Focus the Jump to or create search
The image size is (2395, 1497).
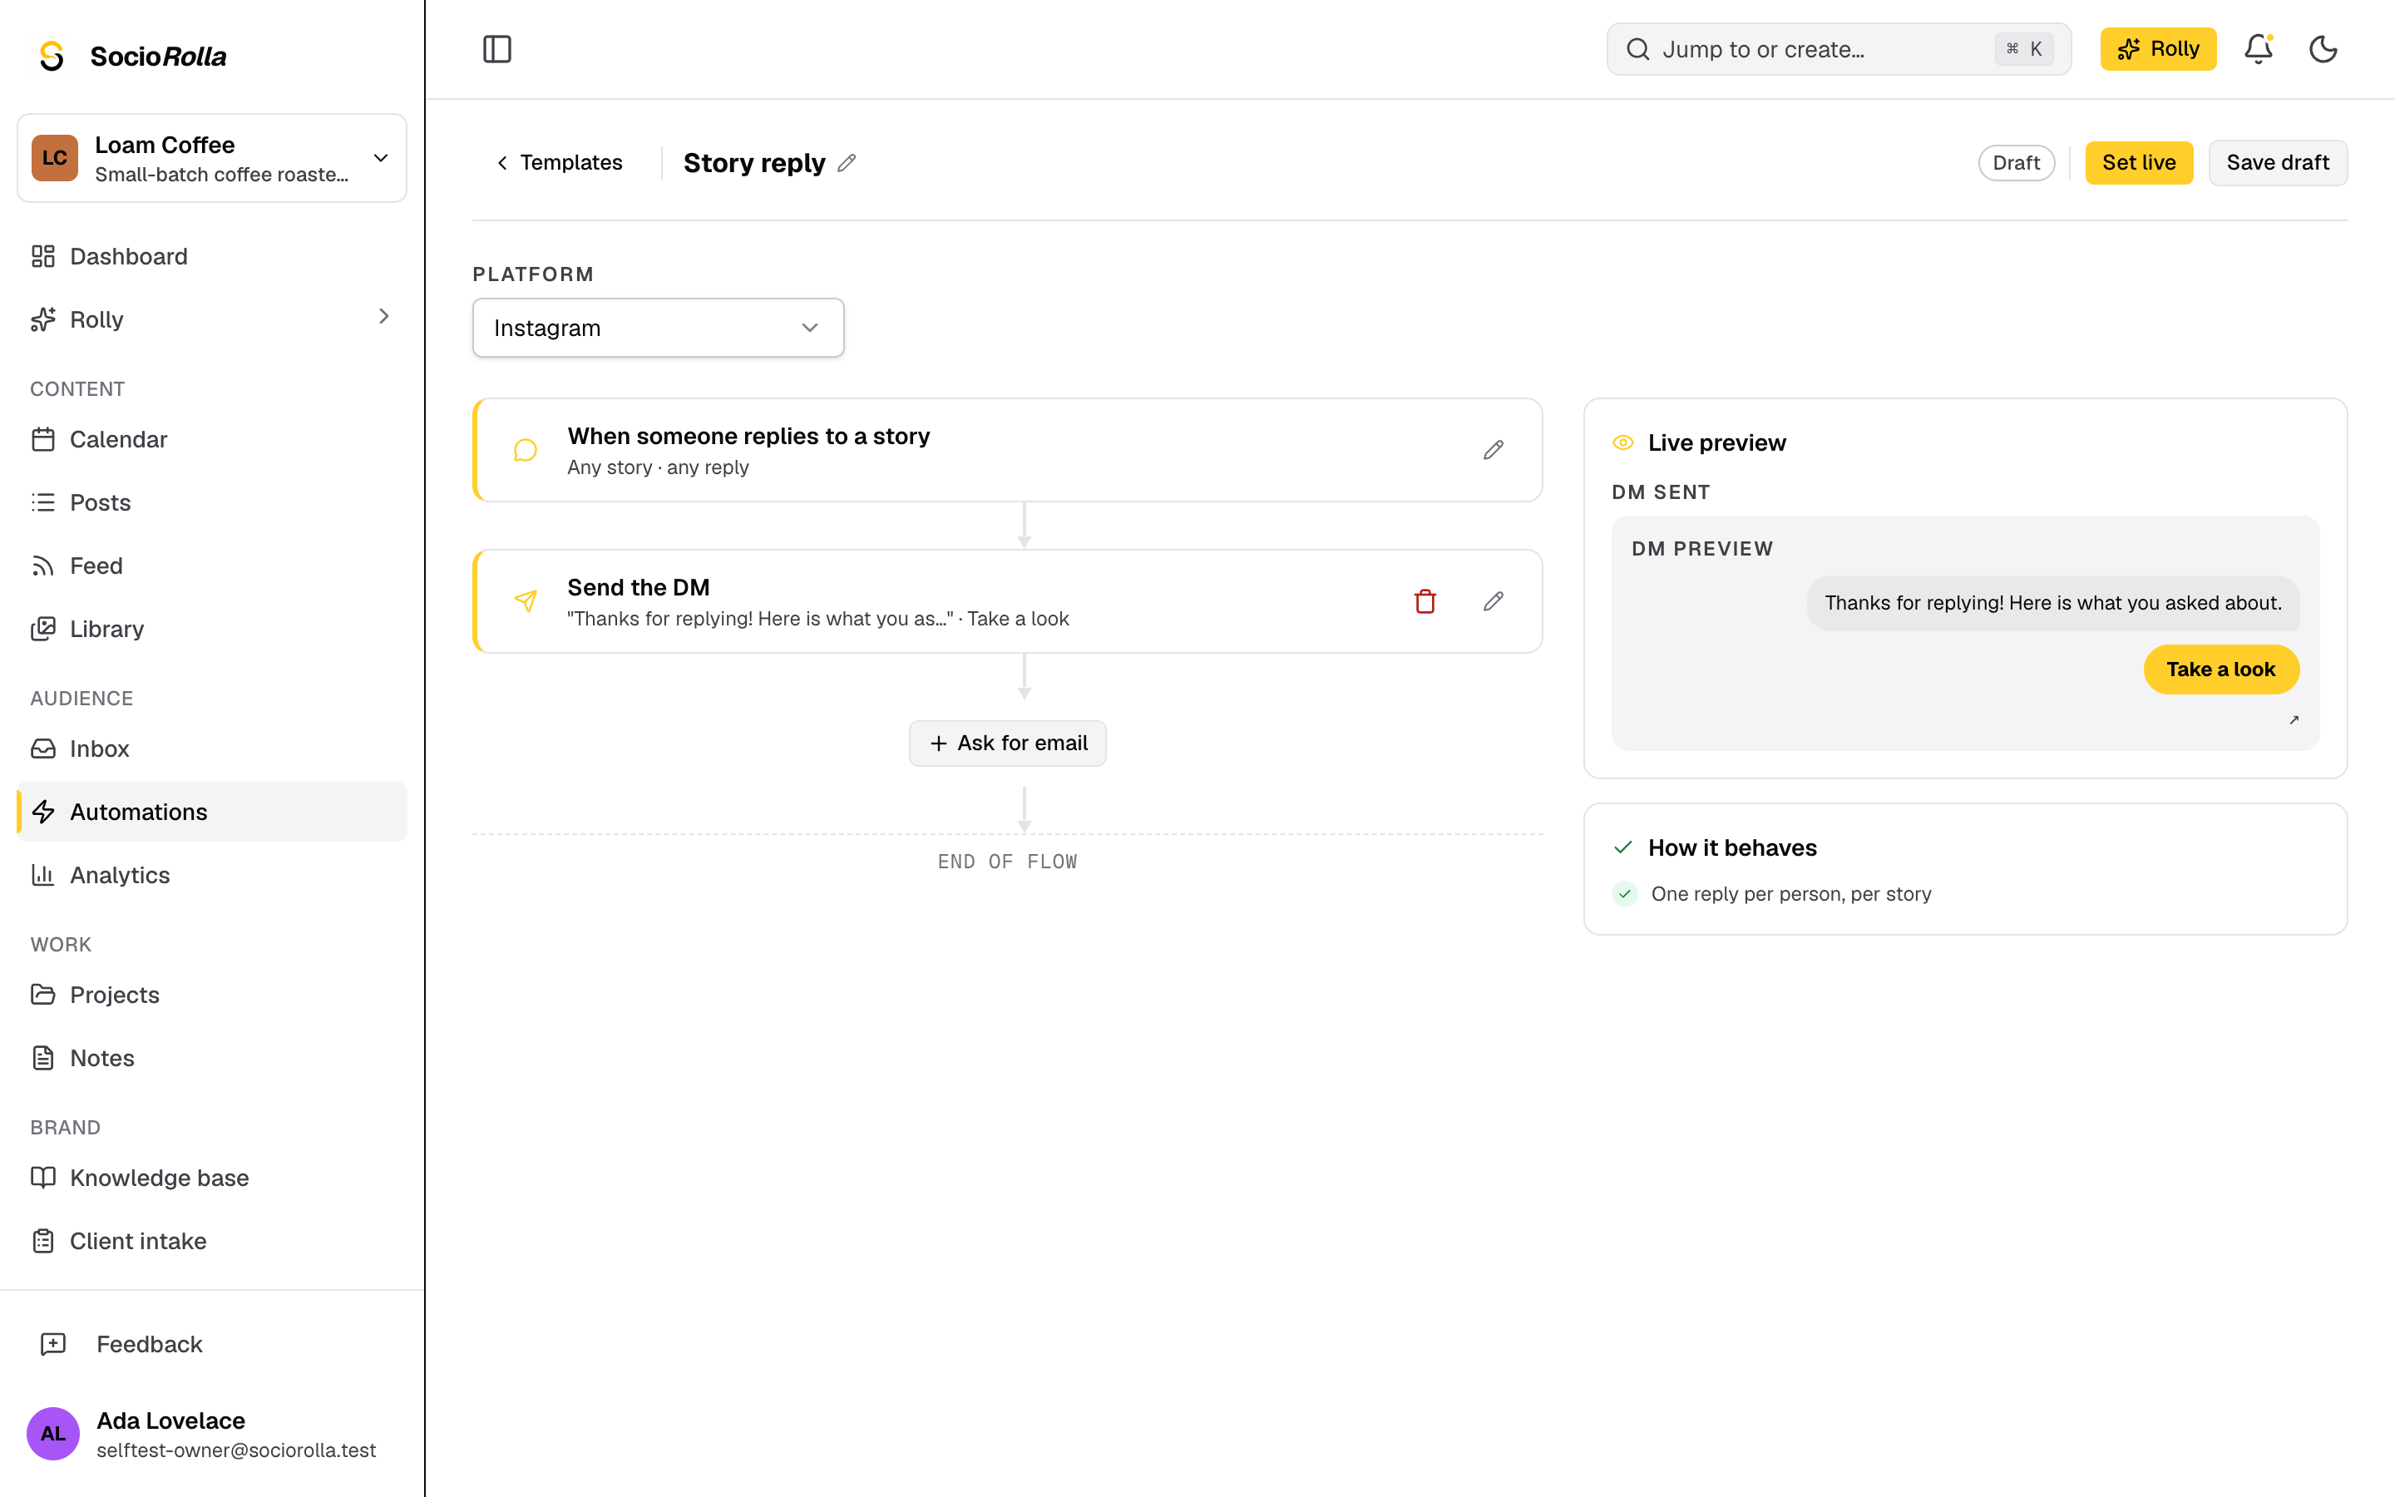pos(1839,48)
